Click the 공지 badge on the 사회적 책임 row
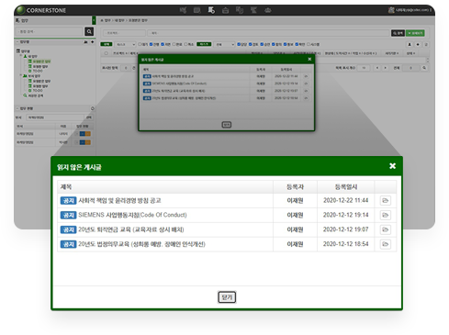Viewport: 449px width, 335px height. [68, 201]
